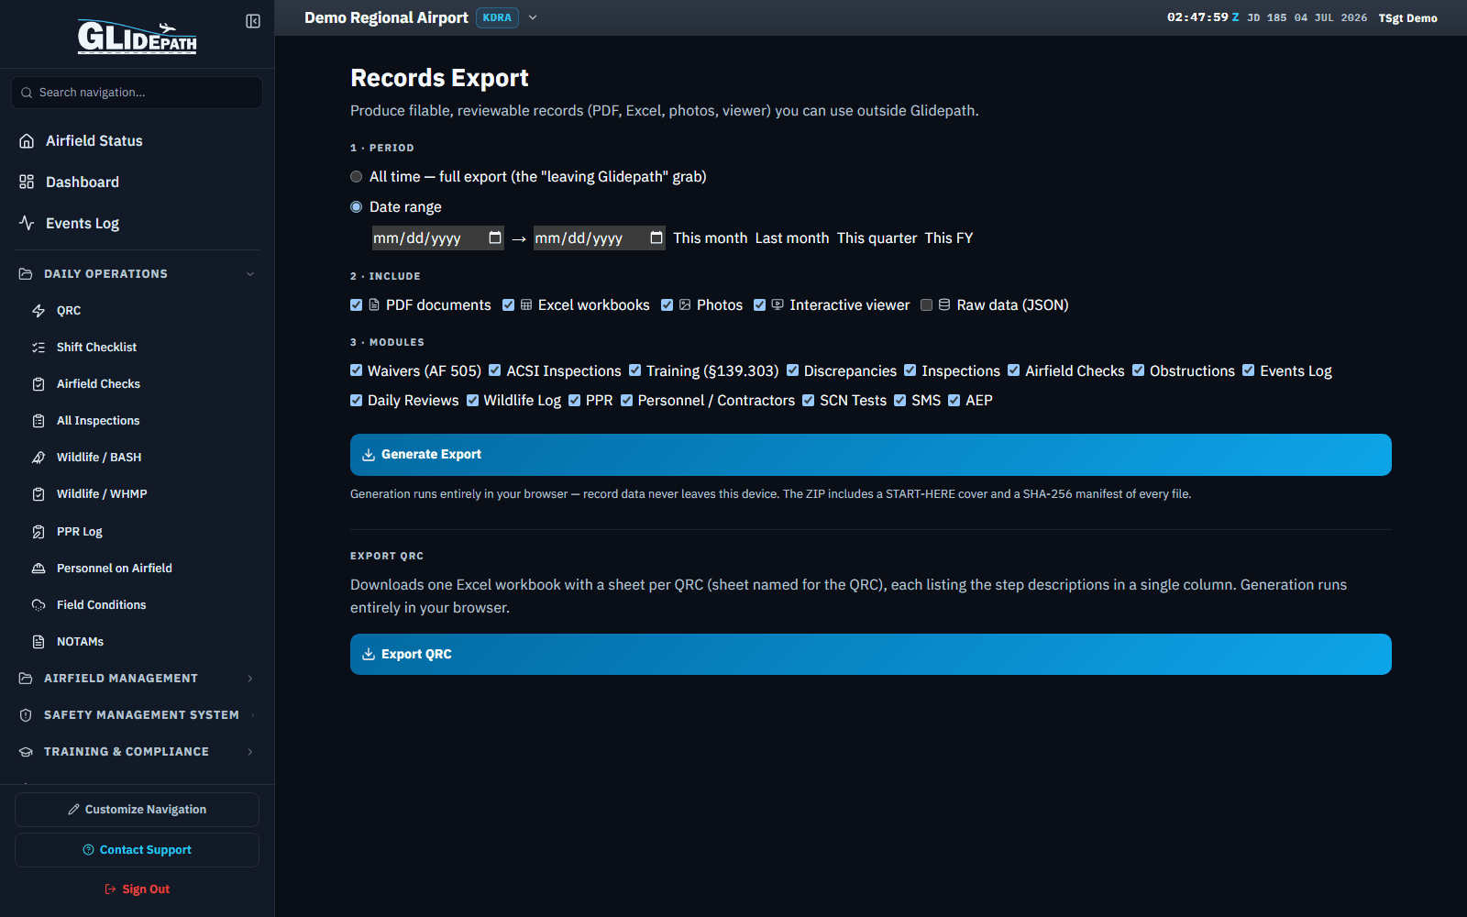Choose the Last month preset

point(792,238)
